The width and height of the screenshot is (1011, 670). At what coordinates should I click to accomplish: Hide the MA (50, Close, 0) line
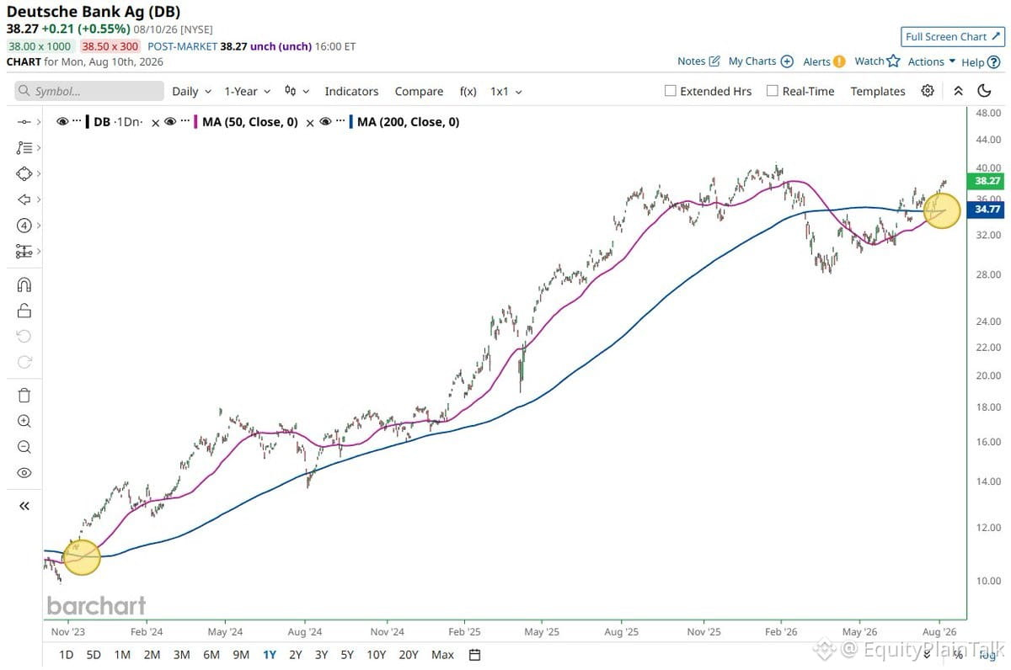[170, 122]
